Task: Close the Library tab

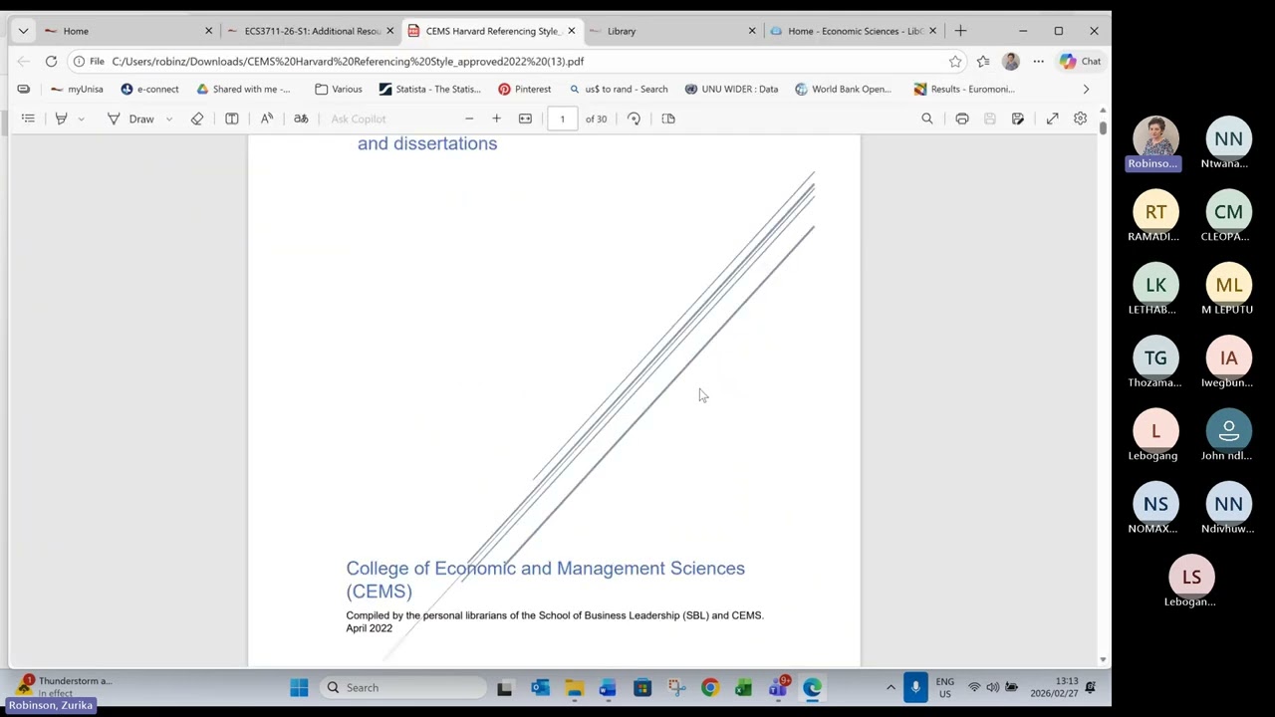Action: 752,31
